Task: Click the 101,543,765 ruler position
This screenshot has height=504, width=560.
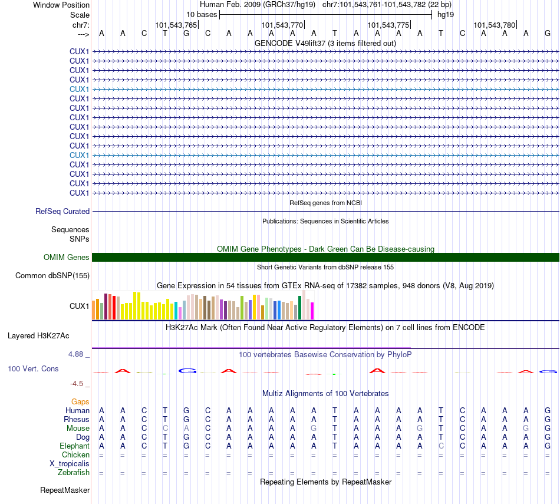Action: tap(176, 25)
